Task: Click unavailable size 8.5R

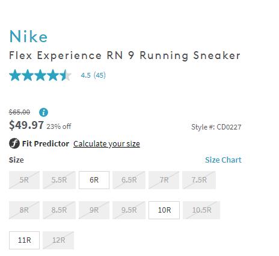Action: pos(59,210)
